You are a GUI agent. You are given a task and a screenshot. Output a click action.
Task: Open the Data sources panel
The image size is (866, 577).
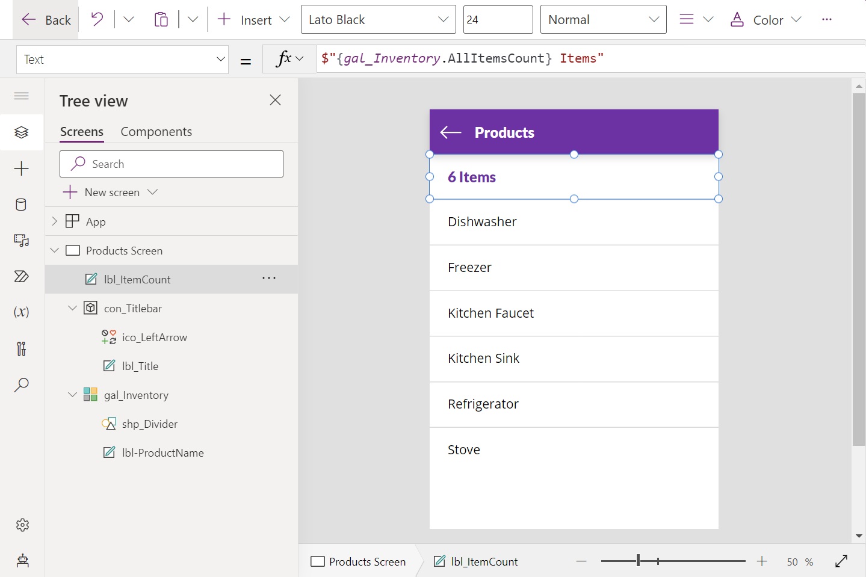point(22,205)
